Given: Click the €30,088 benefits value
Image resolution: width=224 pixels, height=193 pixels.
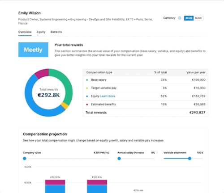Looking at the screenshot, I should (199, 105).
